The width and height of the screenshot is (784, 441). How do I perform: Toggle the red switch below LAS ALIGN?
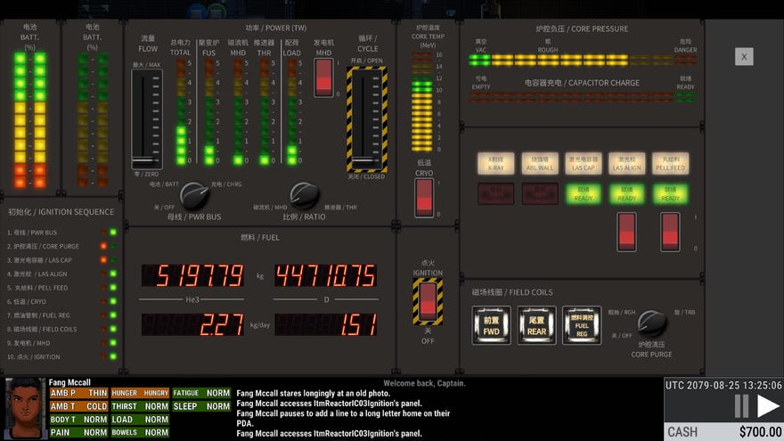626,232
